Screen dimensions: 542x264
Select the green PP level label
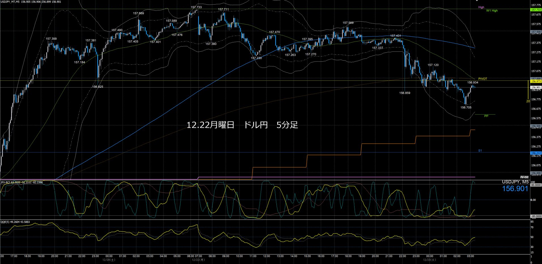486,116
